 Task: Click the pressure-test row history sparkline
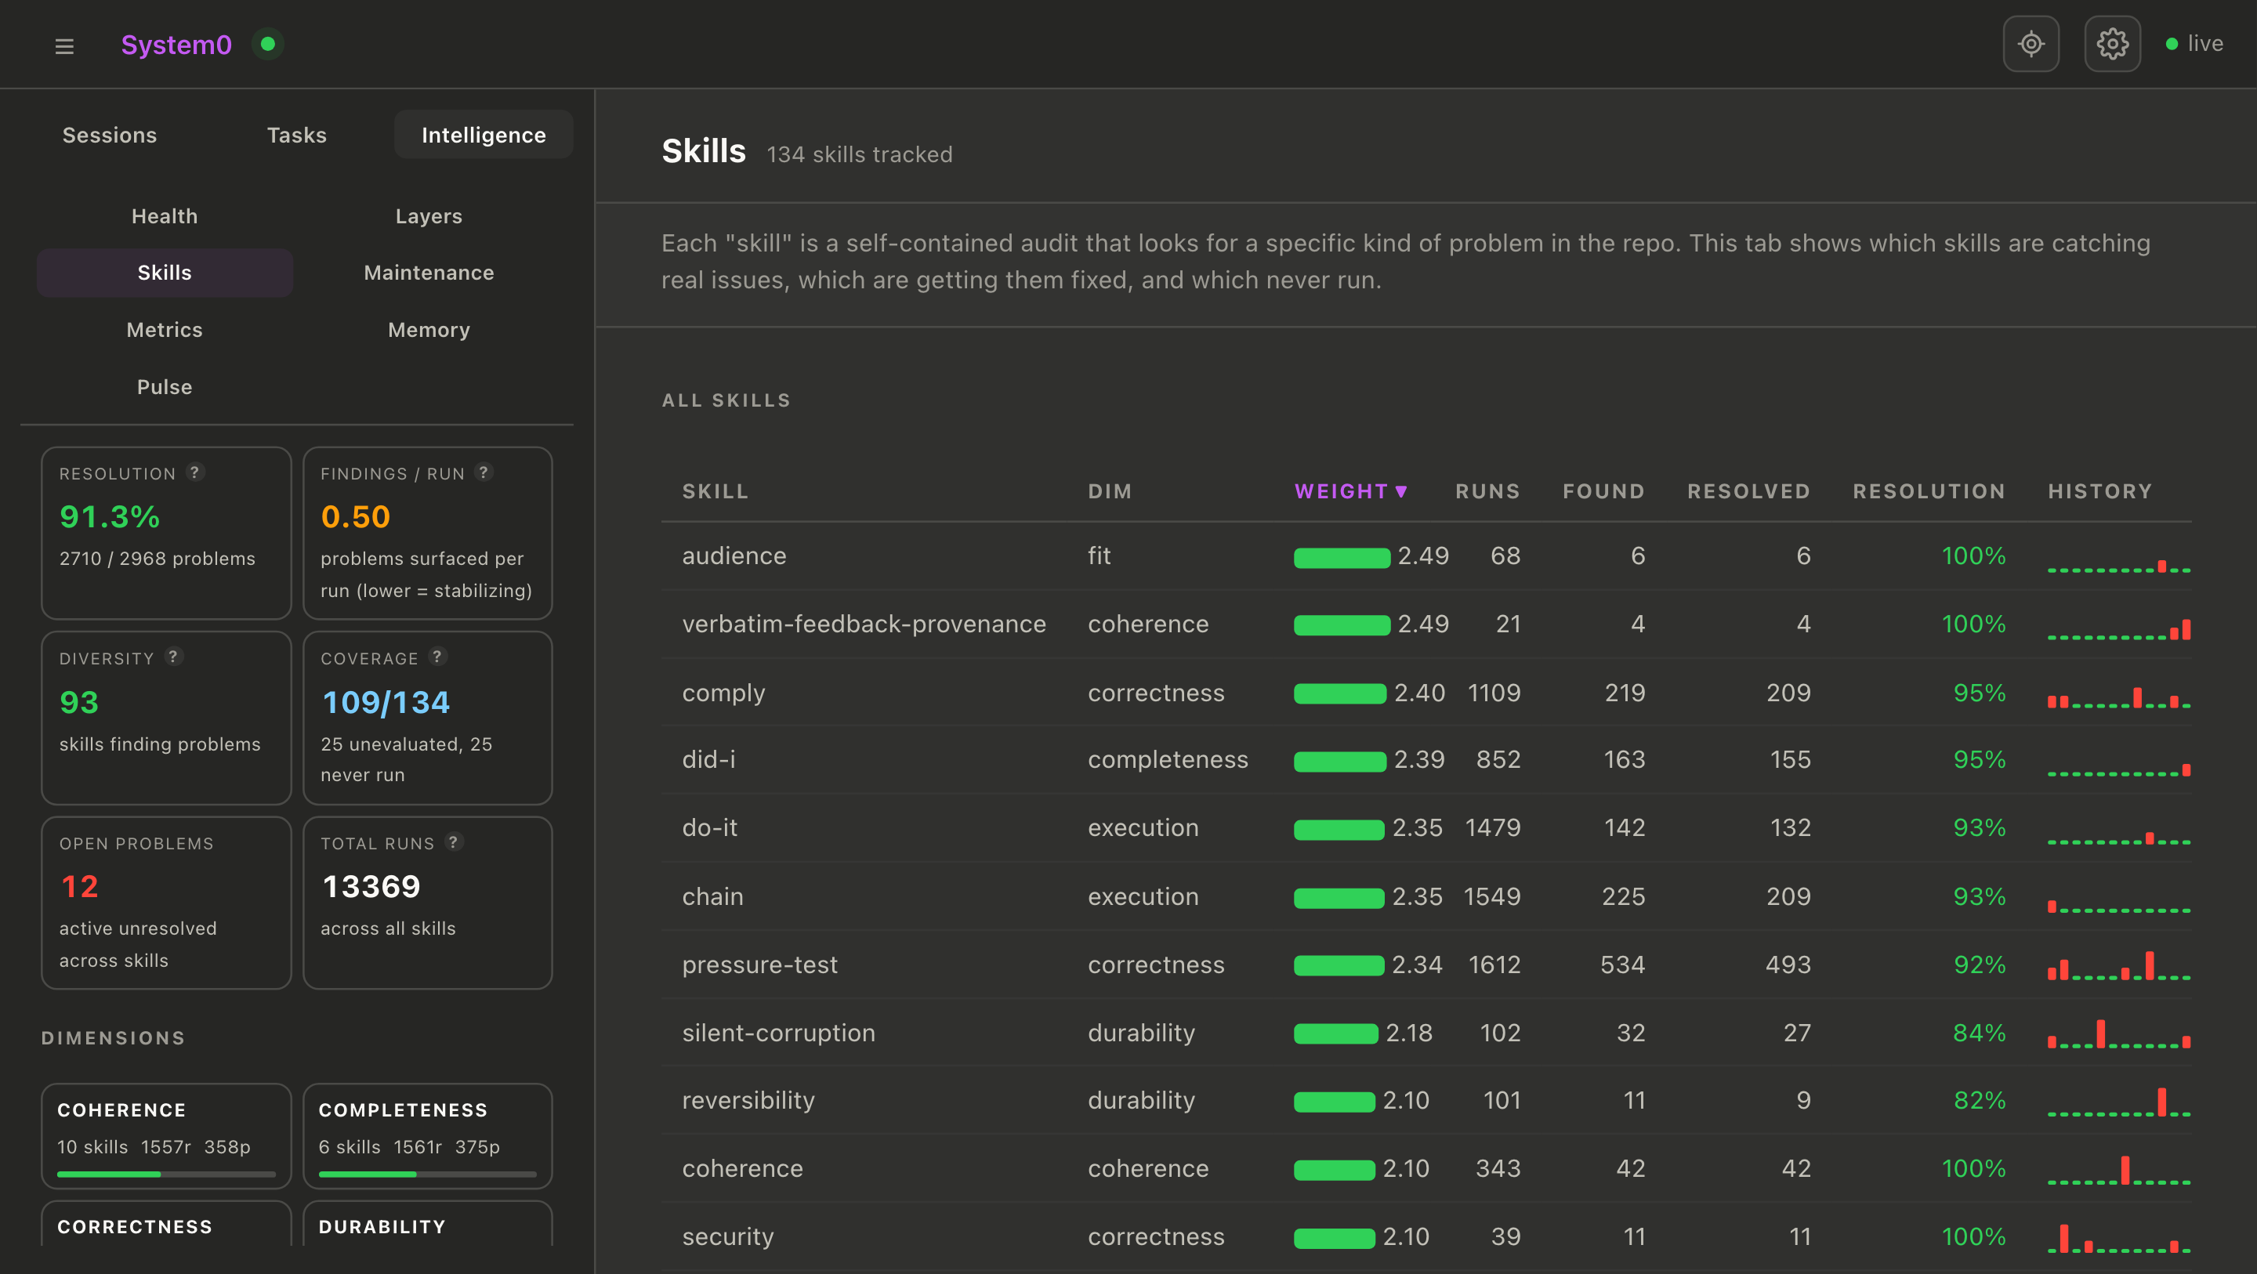click(2118, 965)
